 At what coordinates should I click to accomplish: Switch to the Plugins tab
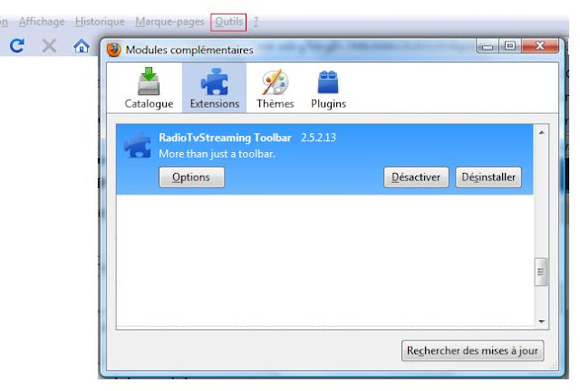pos(328,88)
